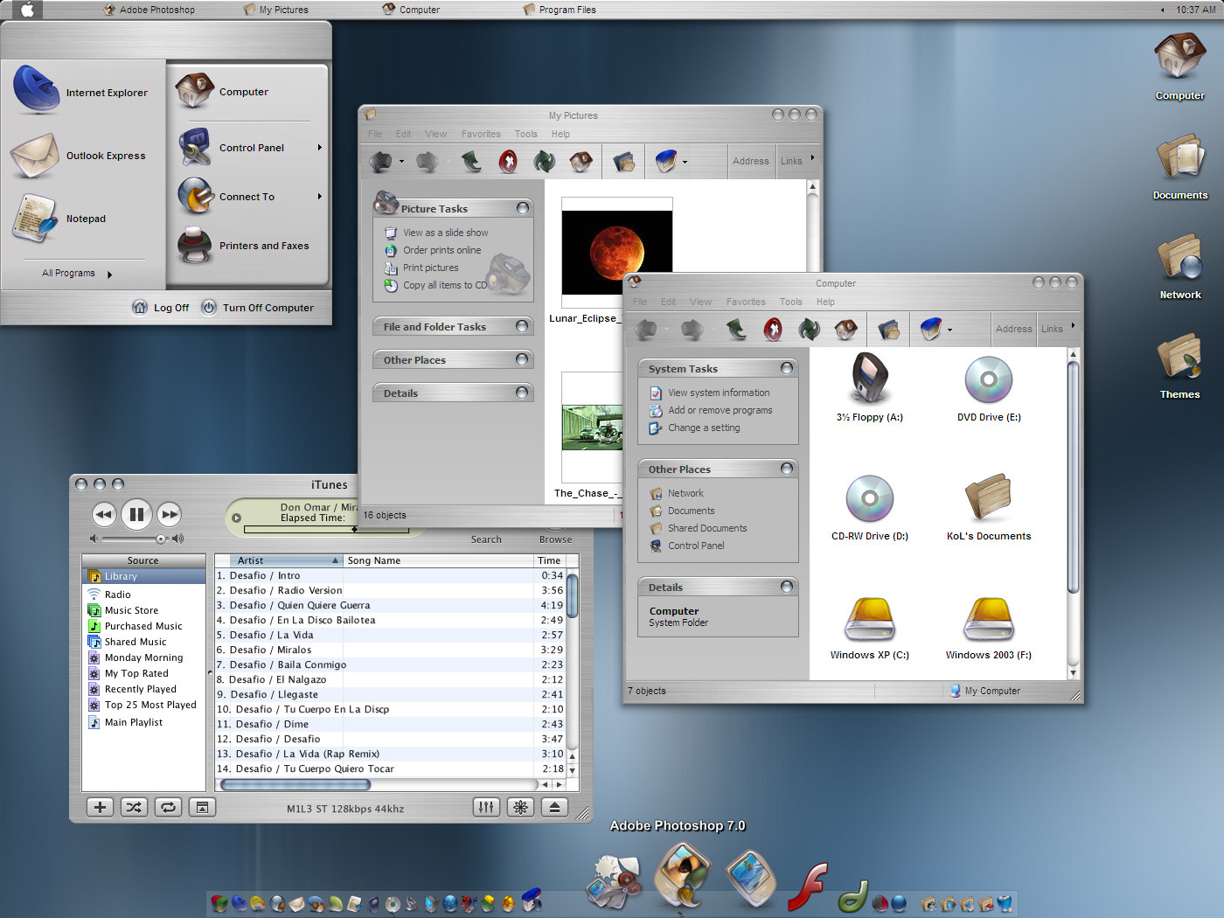The image size is (1224, 918).
Task: Open All Programs list
Action: (x=77, y=274)
